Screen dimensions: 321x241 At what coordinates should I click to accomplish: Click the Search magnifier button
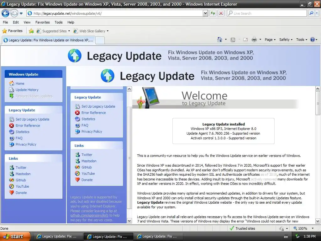pos(311,13)
